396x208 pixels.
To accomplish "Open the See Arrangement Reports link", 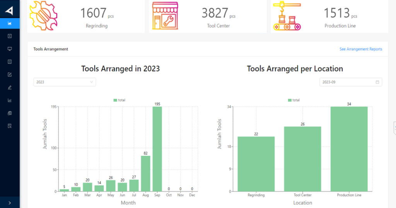I will [360, 49].
